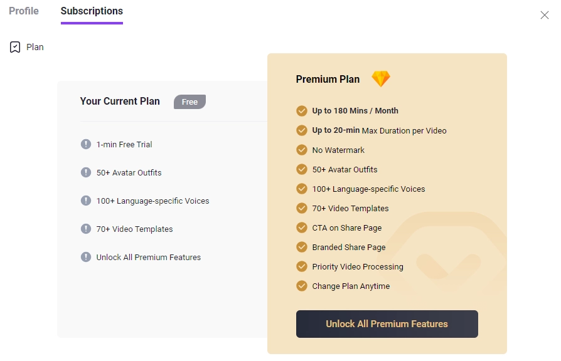Image resolution: width=561 pixels, height=361 pixels.
Task: Click the Branded Share Page feature text
Action: [x=349, y=247]
